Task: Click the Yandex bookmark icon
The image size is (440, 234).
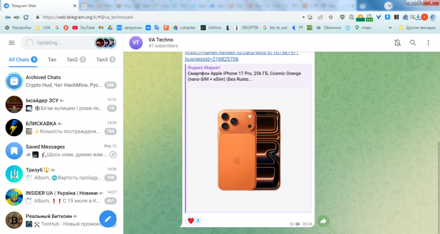Action: (x=66, y=27)
